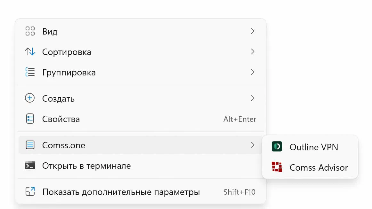Click the Свойства properties icon
This screenshot has height=209, width=372.
pos(30,119)
